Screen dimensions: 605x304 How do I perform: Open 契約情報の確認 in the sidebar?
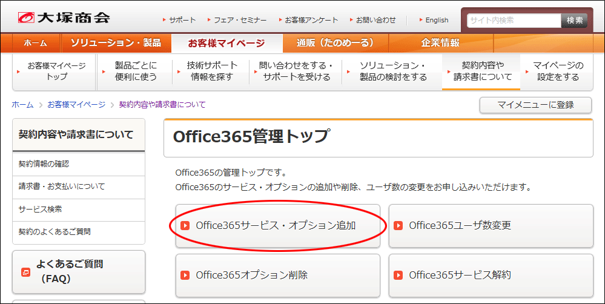pos(79,164)
